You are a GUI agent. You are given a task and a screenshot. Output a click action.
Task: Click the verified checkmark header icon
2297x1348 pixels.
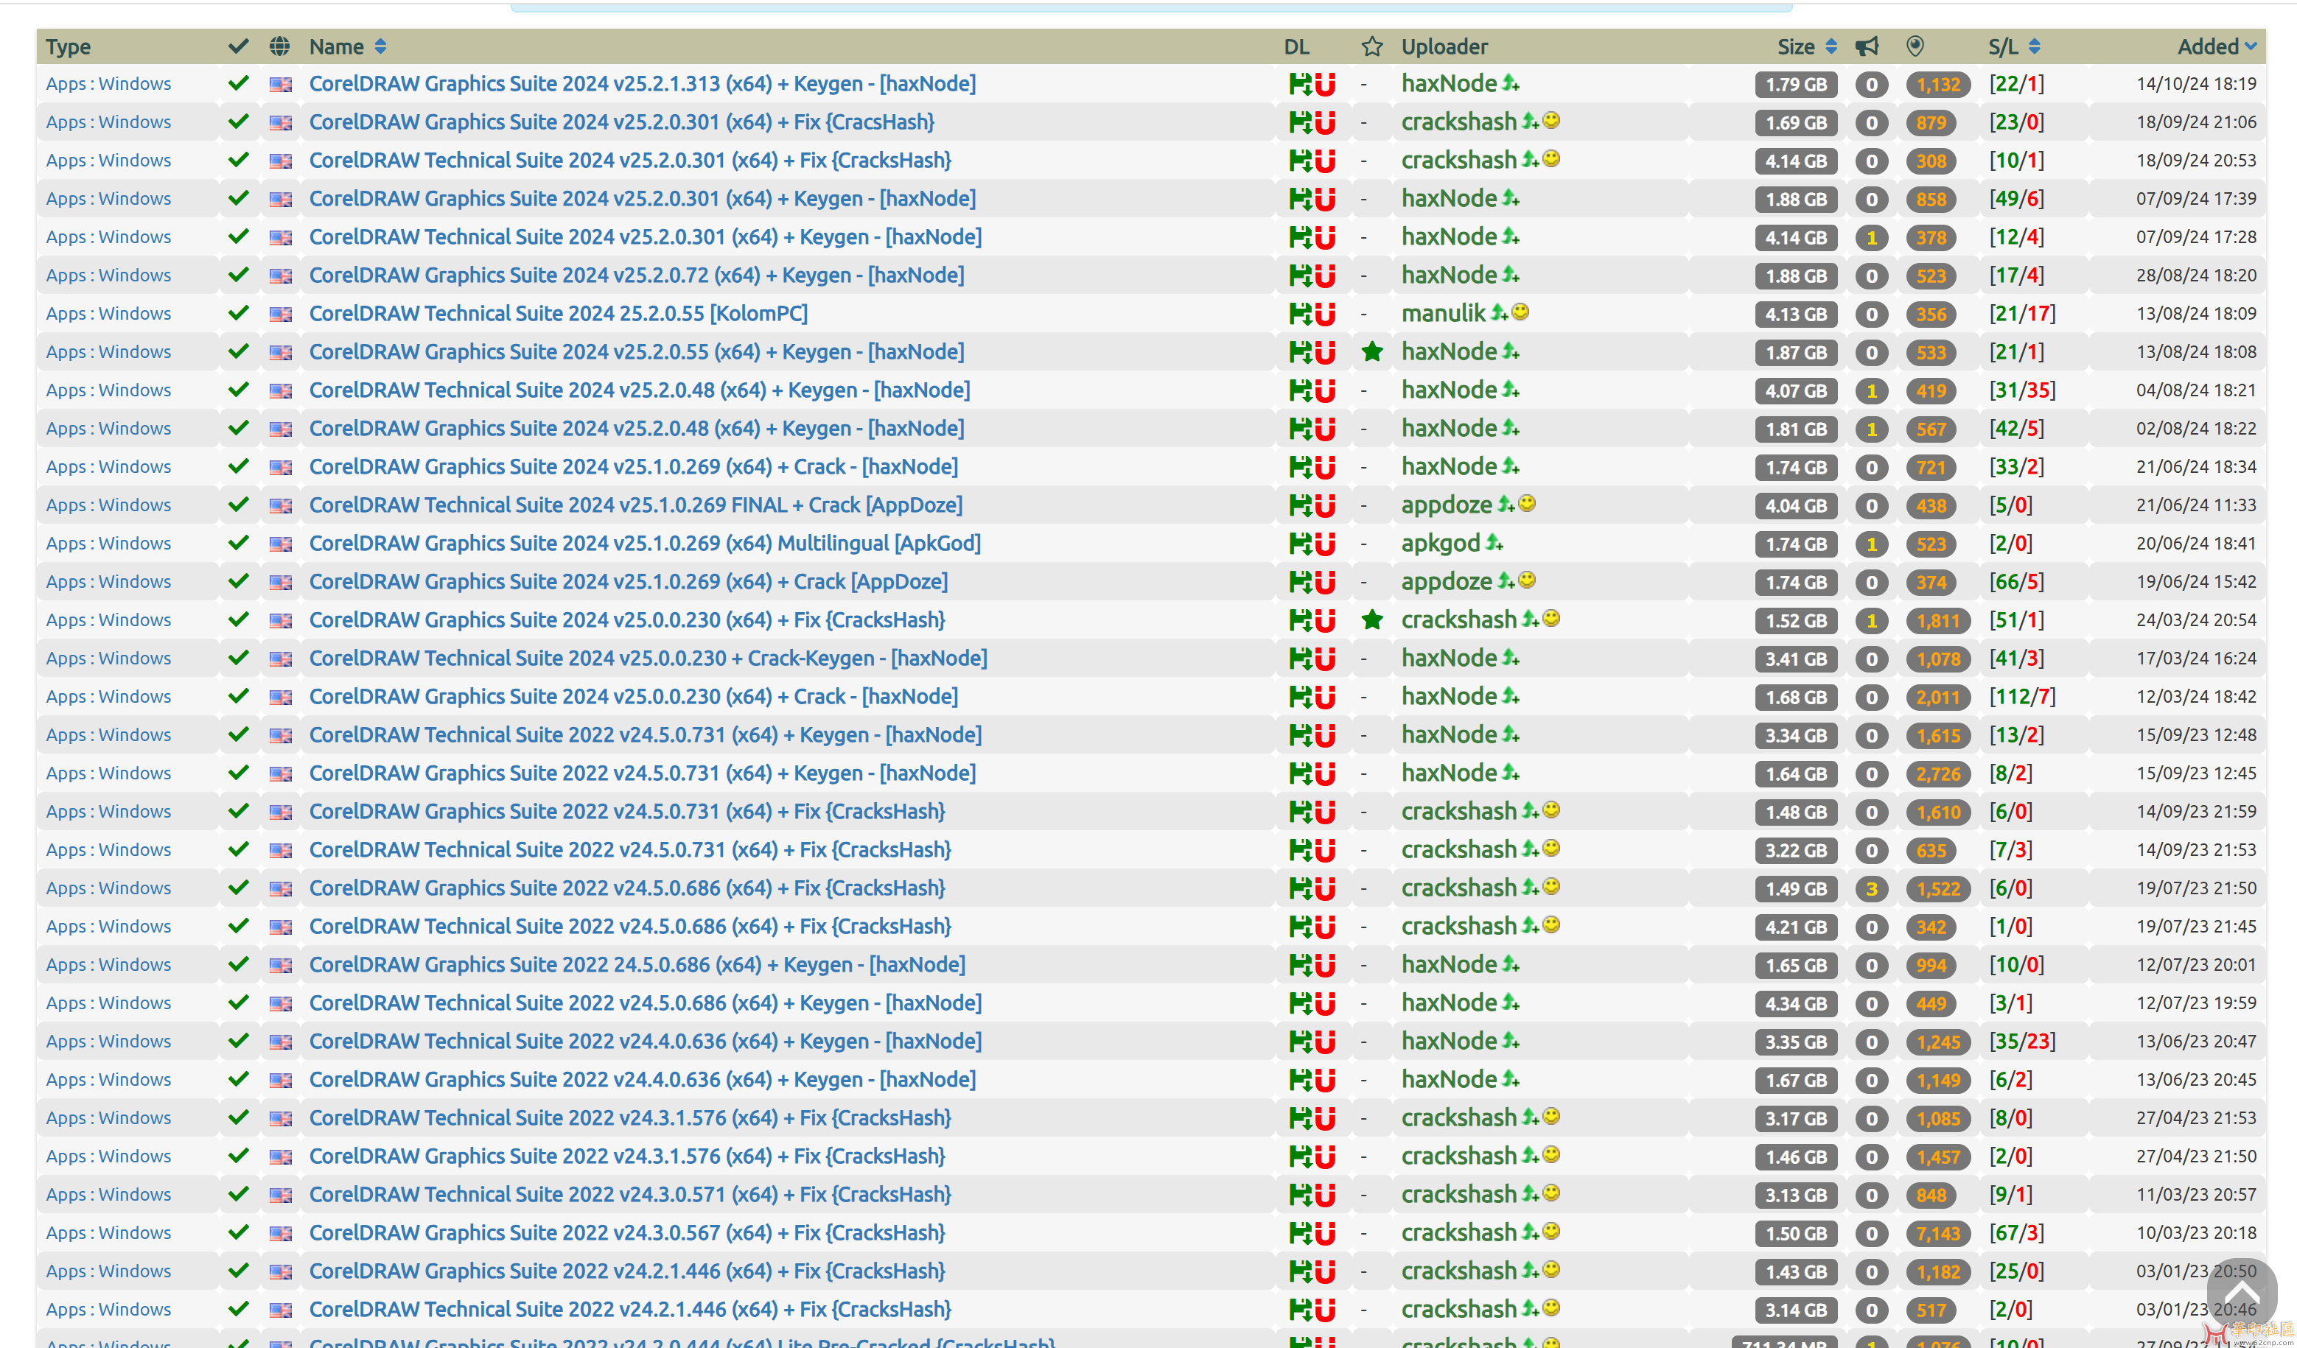[238, 46]
